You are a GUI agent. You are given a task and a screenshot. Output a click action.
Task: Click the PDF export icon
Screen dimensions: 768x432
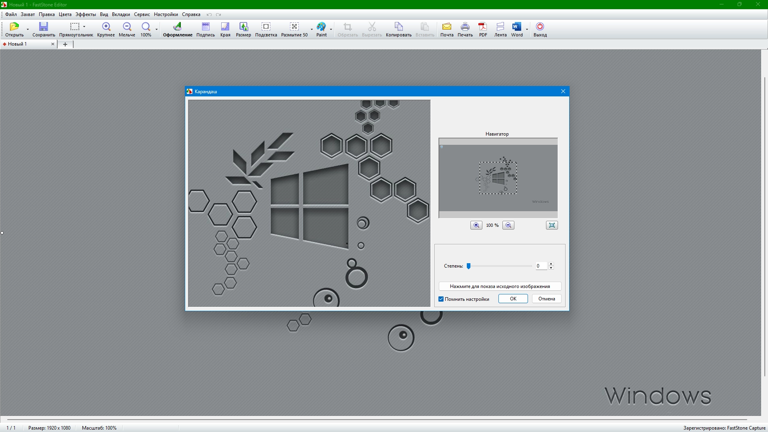click(x=483, y=27)
